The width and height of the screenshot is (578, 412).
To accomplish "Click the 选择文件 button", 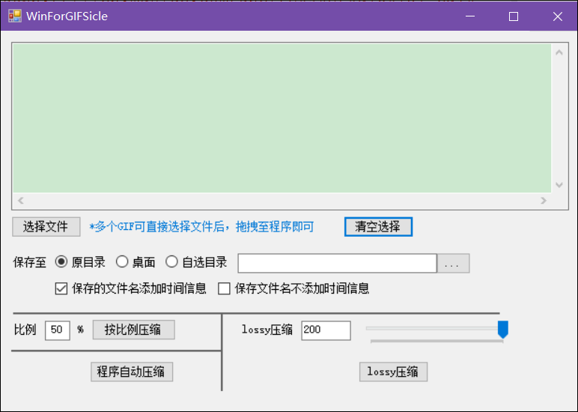I will (x=46, y=226).
